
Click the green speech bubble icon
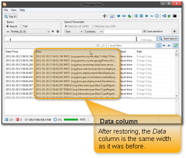[x=169, y=16]
